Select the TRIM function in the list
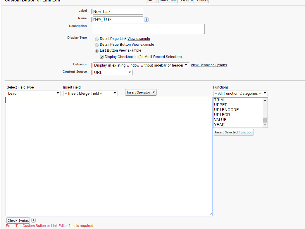This screenshot has width=305, height=229. (219, 100)
